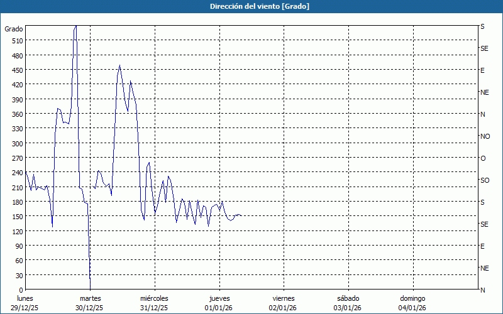This screenshot has height=314, width=503.
Task: Click the 0 value on the left axis
Action: click(x=21, y=290)
